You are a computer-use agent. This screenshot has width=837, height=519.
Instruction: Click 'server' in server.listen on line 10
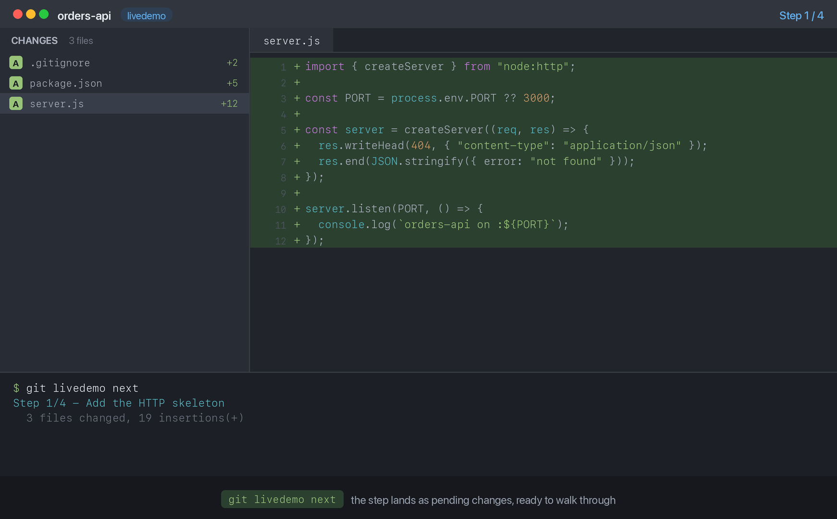pos(325,209)
